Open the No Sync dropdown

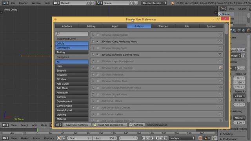(182, 138)
